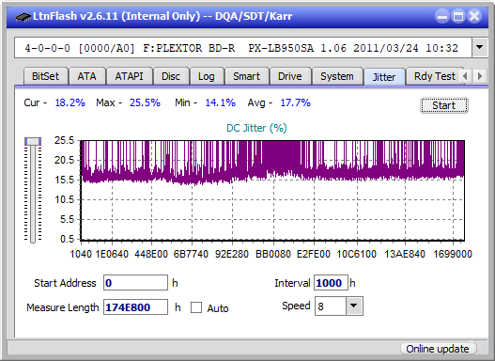Minimize the LtnFlash window
495x361 pixels.
442,16
